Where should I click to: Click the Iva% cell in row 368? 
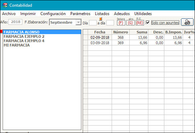189,37
